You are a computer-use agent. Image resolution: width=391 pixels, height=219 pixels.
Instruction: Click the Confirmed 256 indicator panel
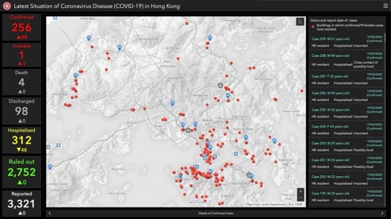(21, 27)
